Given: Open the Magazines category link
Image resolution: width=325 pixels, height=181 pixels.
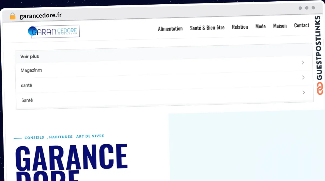Looking at the screenshot, I should 31,70.
